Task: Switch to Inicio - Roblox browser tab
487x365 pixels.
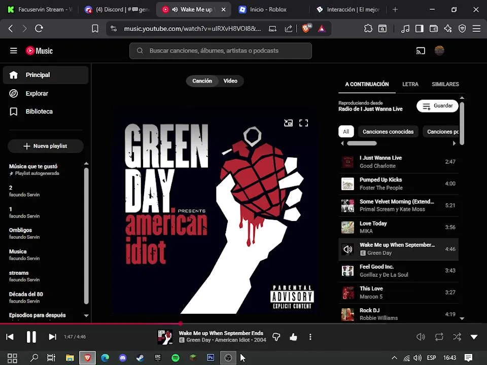Action: tap(269, 10)
